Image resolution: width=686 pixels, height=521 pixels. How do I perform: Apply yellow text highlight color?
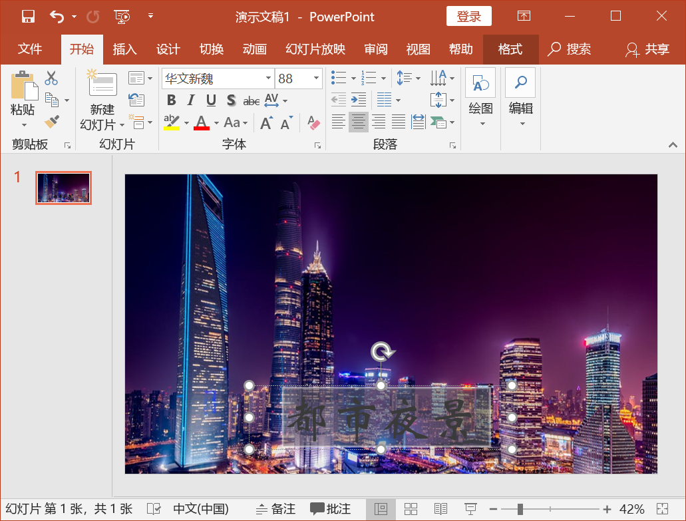pos(171,123)
